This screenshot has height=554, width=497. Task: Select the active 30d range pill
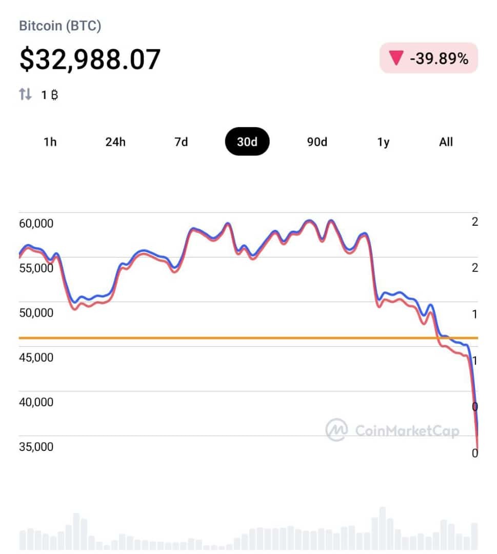coord(247,142)
